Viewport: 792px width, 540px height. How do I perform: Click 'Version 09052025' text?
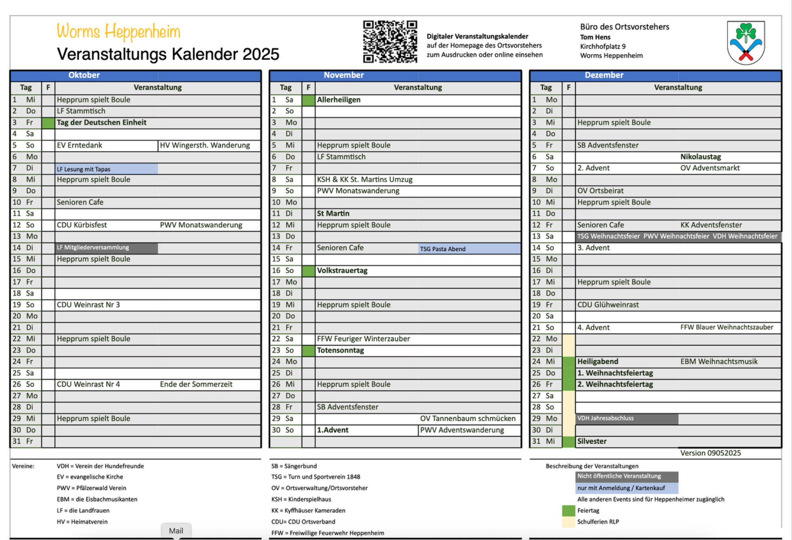(710, 453)
